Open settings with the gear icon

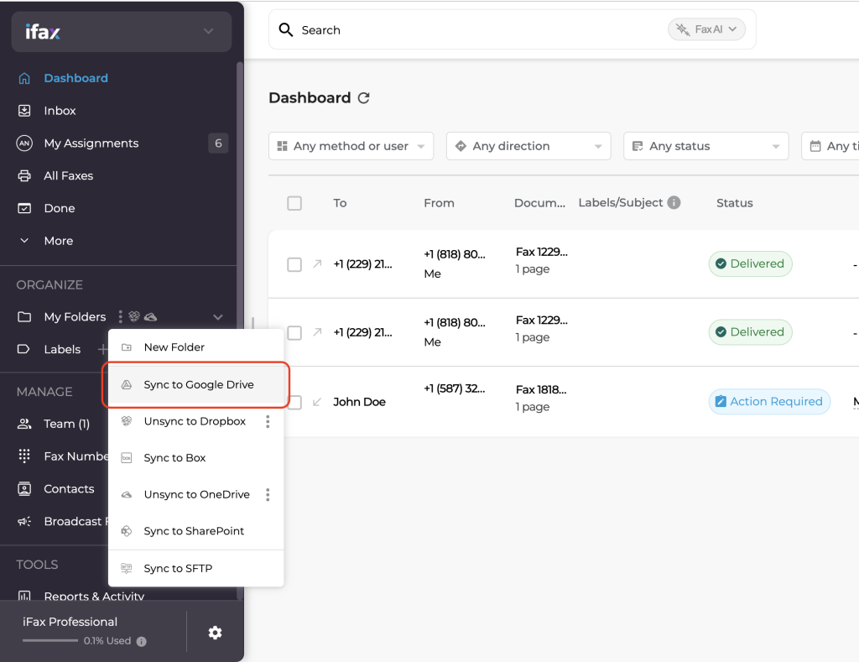tap(216, 633)
